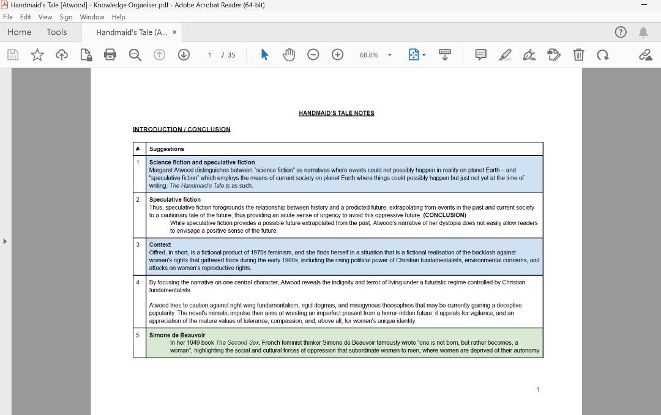Screen dimensions: 661x415
Task: Zoom out with minus button
Action: (313, 55)
